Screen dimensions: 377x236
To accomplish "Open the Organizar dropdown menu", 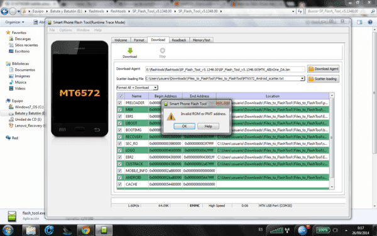I will click(14, 22).
